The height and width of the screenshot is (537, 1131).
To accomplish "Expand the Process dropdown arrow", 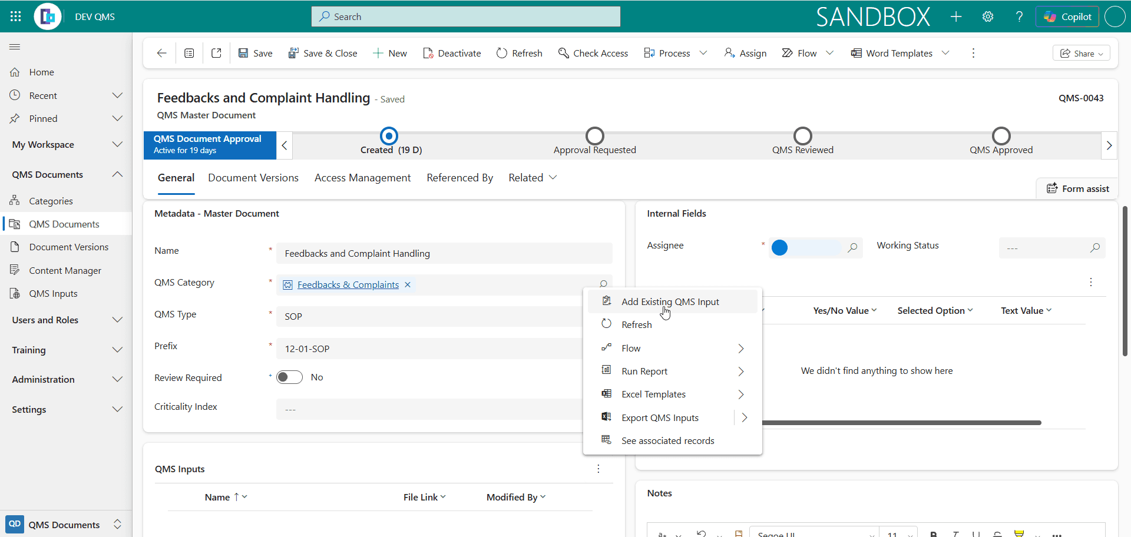I will coord(703,53).
